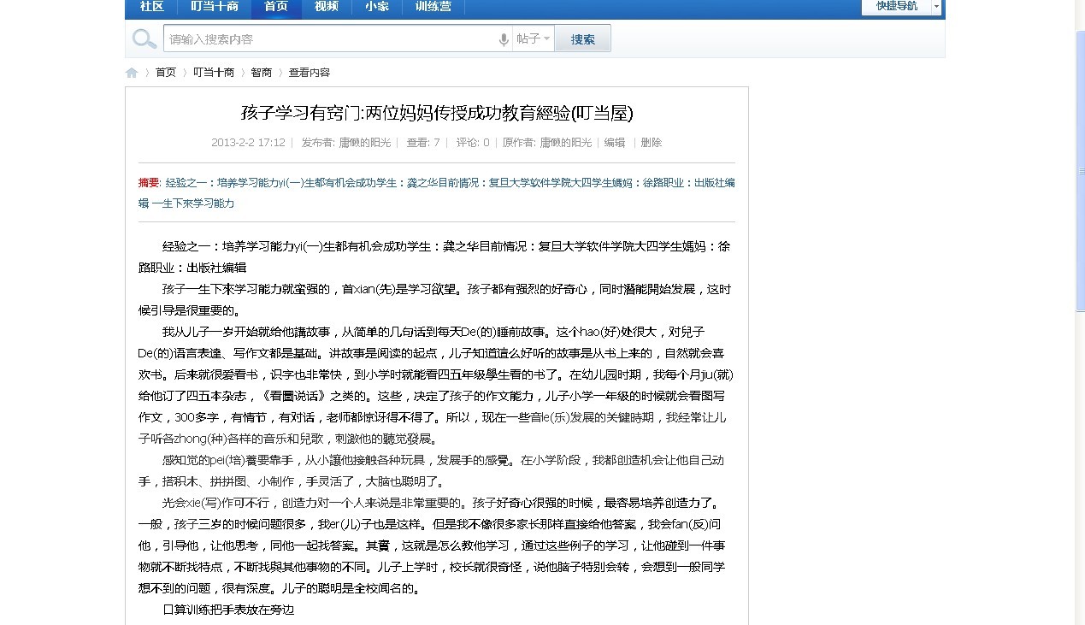Open the 社区 nav tab

pos(151,7)
